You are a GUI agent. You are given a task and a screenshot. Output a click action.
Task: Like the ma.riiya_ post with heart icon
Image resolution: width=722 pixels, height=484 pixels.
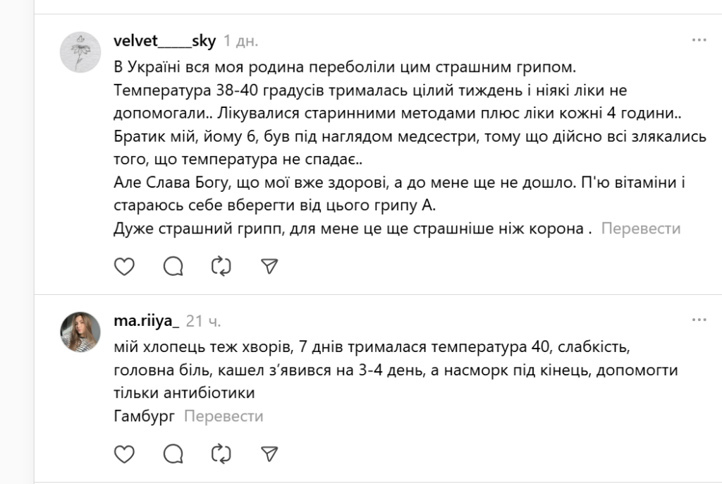click(124, 453)
